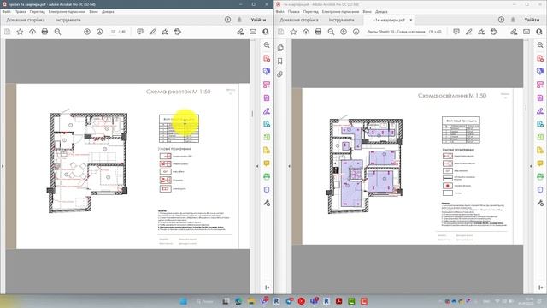Image resolution: width=547 pixels, height=308 pixels.
Task: Click Увійти in Схема розеток window
Action: (x=258, y=20)
